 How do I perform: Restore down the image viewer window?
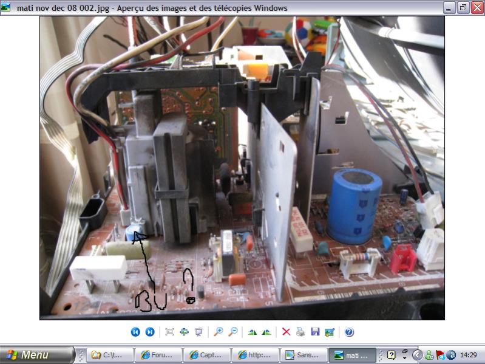[x=463, y=8]
